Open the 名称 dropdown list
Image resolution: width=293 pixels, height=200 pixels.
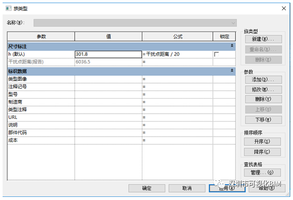click(135, 23)
